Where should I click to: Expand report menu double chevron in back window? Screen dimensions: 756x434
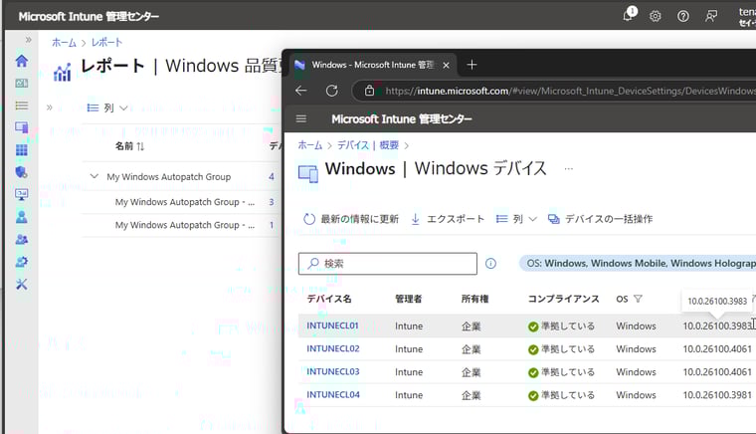click(x=49, y=108)
